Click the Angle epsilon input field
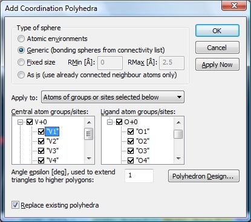Screen dimensions: 251x222 pyautogui.click(x=139, y=176)
